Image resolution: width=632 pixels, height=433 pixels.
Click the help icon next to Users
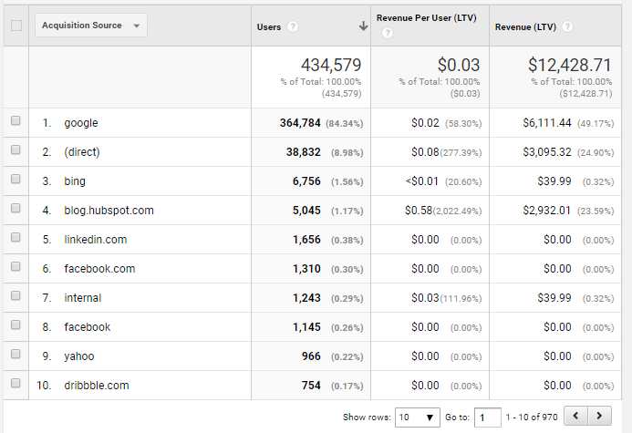pyautogui.click(x=293, y=27)
